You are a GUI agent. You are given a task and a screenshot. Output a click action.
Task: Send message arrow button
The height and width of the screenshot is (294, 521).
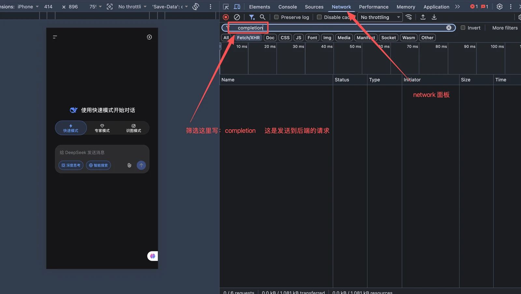pos(141,165)
